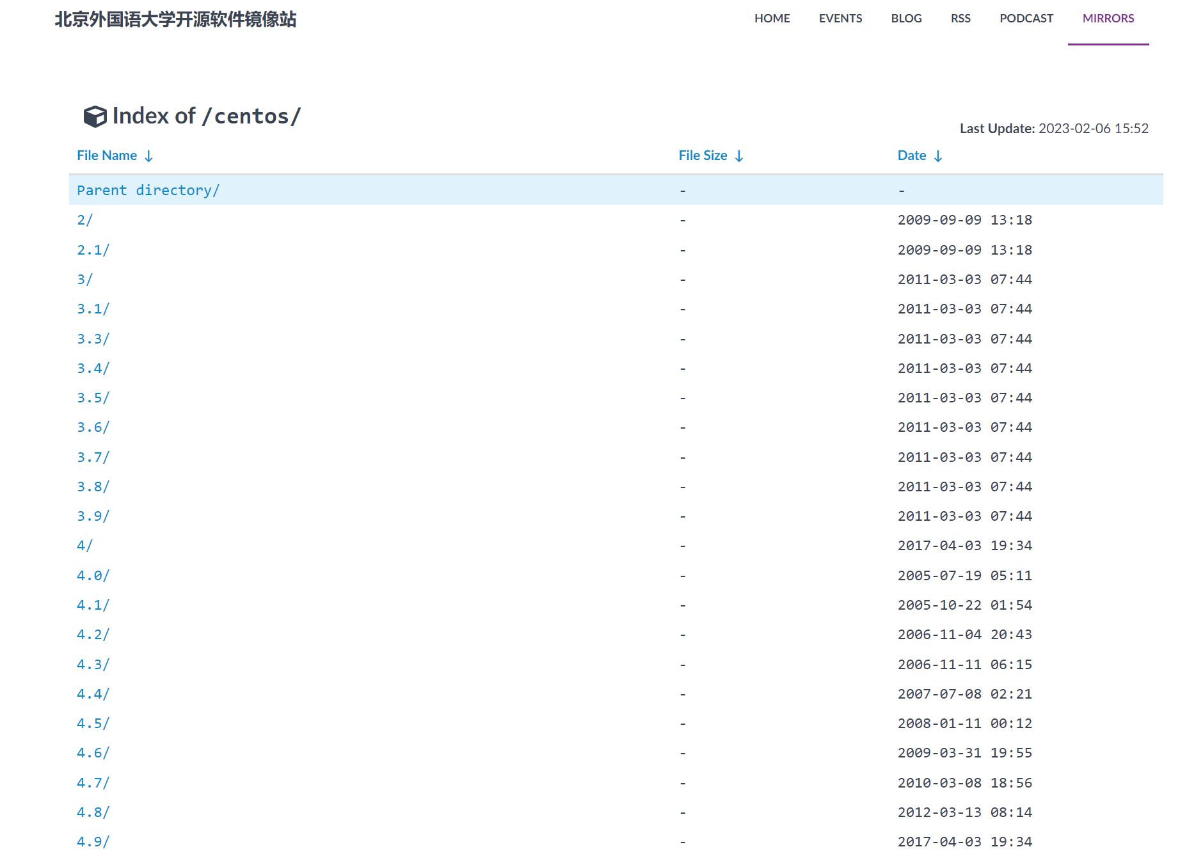The image size is (1187, 856).
Task: Open the 4.3/ directory
Action: pos(93,665)
